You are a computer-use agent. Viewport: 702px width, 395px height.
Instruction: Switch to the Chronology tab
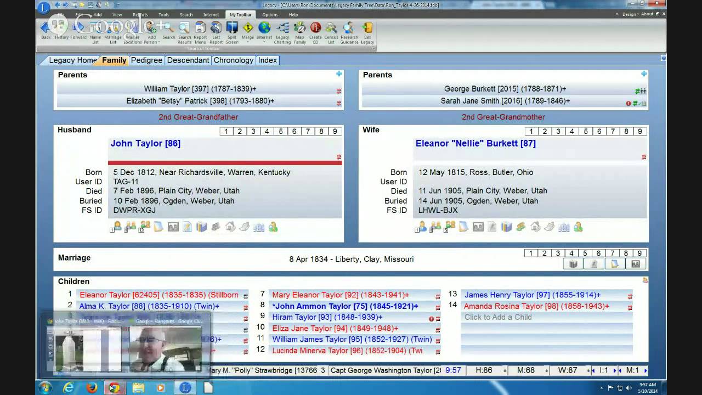tap(234, 60)
